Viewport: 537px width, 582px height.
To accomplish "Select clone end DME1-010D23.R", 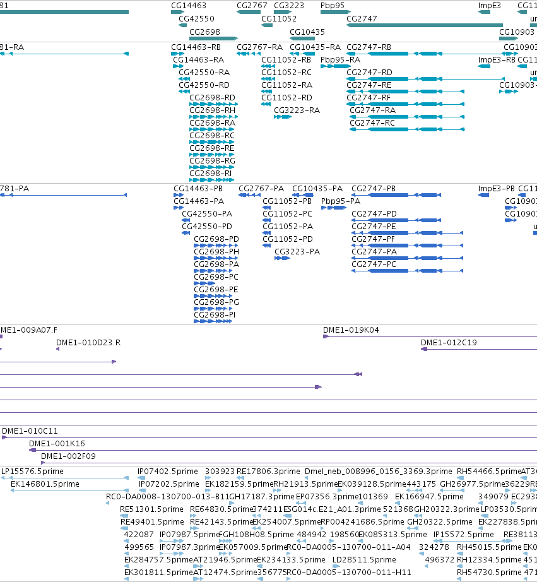I will click(88, 343).
